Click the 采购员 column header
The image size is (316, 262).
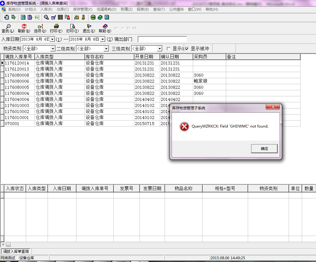[209, 57]
